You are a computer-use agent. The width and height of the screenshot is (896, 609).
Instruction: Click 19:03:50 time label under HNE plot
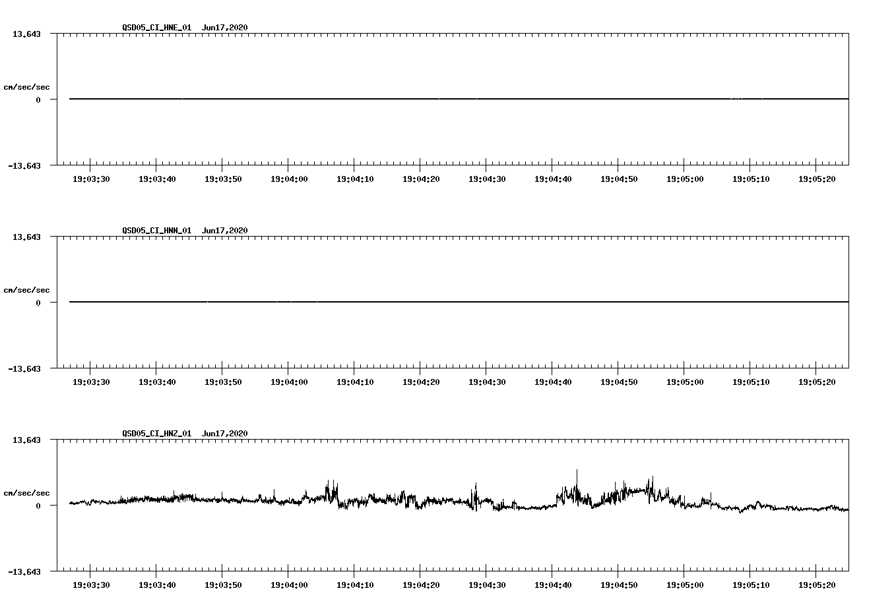tap(223, 179)
